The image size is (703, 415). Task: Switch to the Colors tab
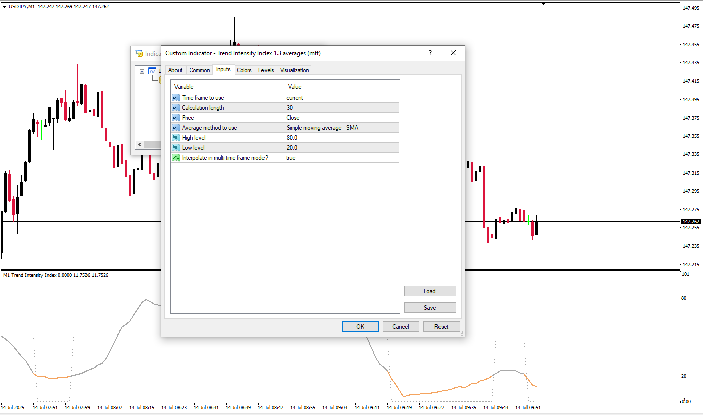click(244, 70)
